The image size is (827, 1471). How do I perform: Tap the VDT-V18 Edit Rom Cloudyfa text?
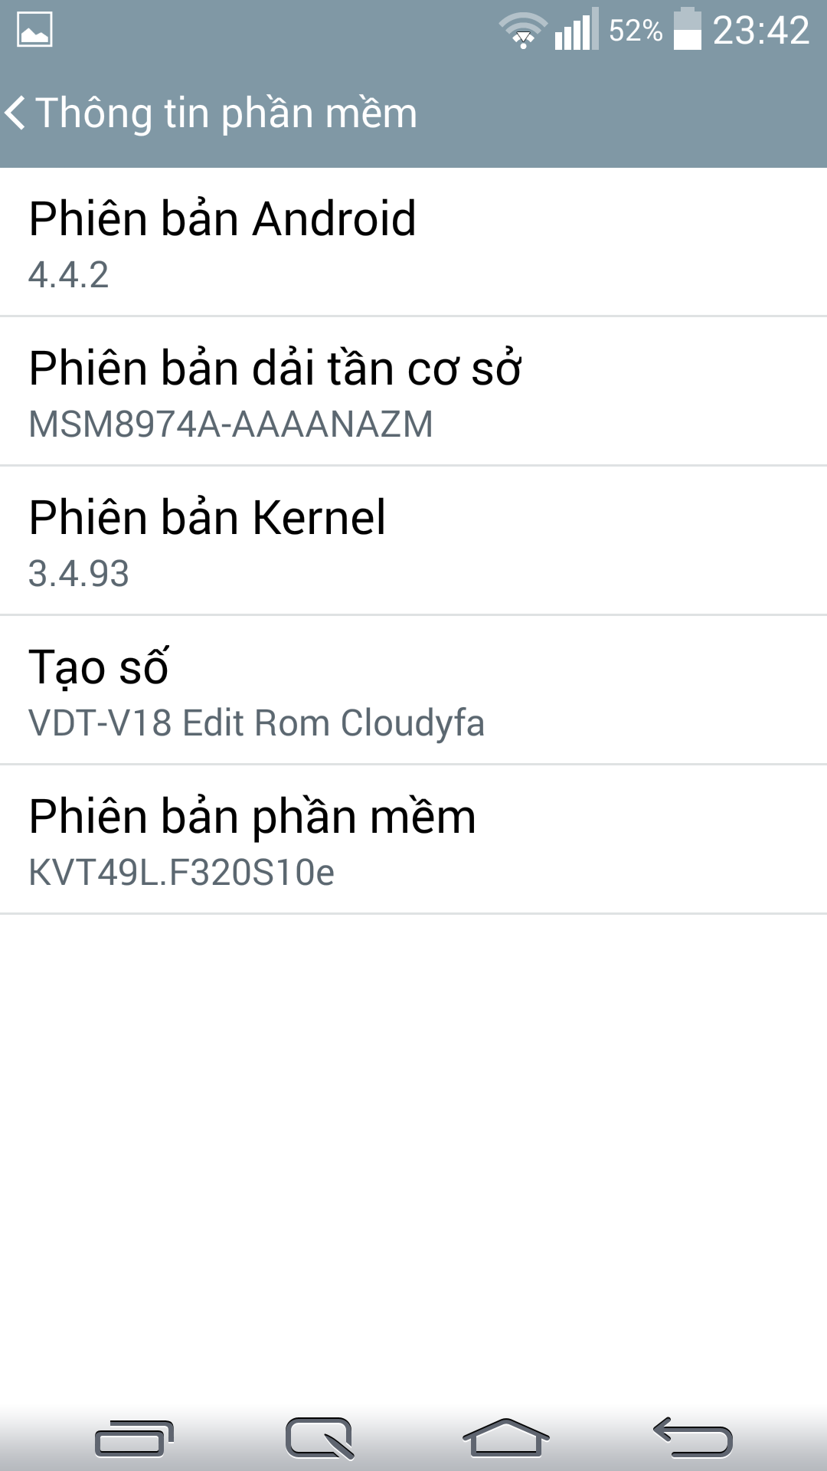pyautogui.click(x=257, y=723)
